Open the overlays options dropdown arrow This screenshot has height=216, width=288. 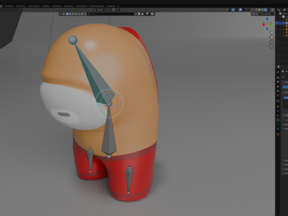pos(244,10)
